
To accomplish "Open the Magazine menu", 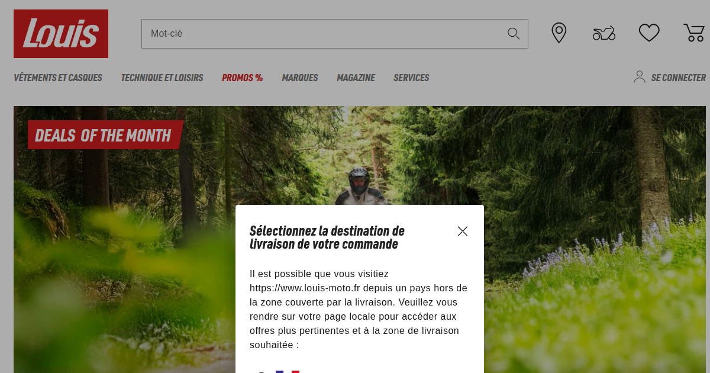I will [x=356, y=78].
